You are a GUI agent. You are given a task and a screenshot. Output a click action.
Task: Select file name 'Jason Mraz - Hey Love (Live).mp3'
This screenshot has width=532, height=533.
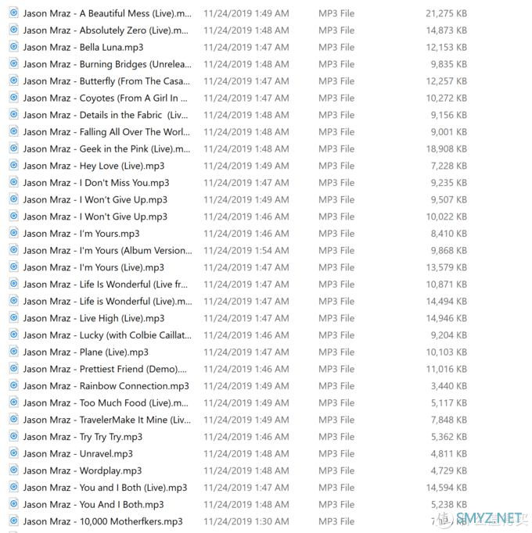tap(94, 166)
